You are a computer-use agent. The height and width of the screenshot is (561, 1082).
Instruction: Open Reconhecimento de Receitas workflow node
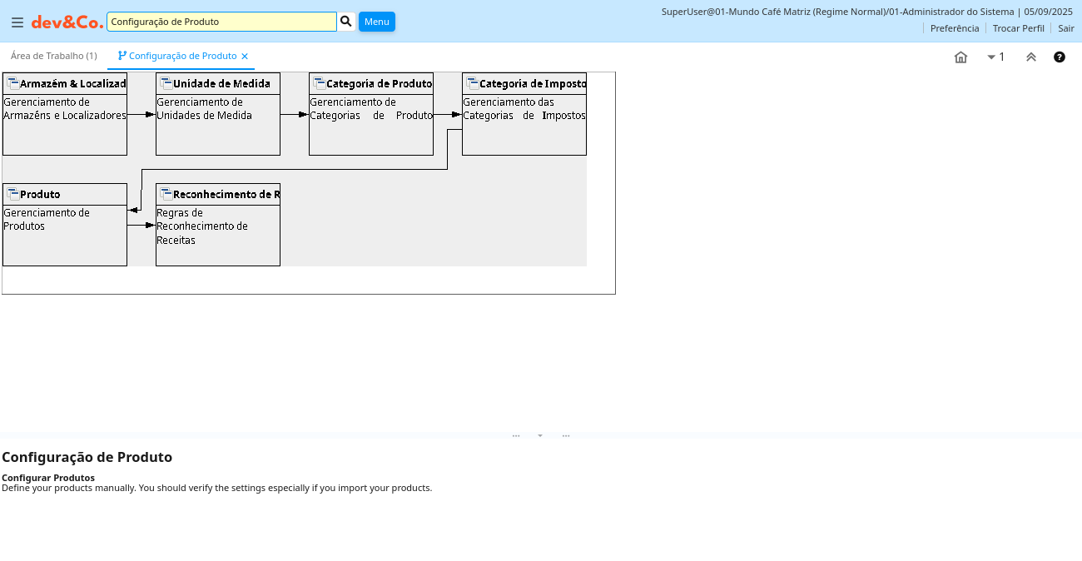218,224
